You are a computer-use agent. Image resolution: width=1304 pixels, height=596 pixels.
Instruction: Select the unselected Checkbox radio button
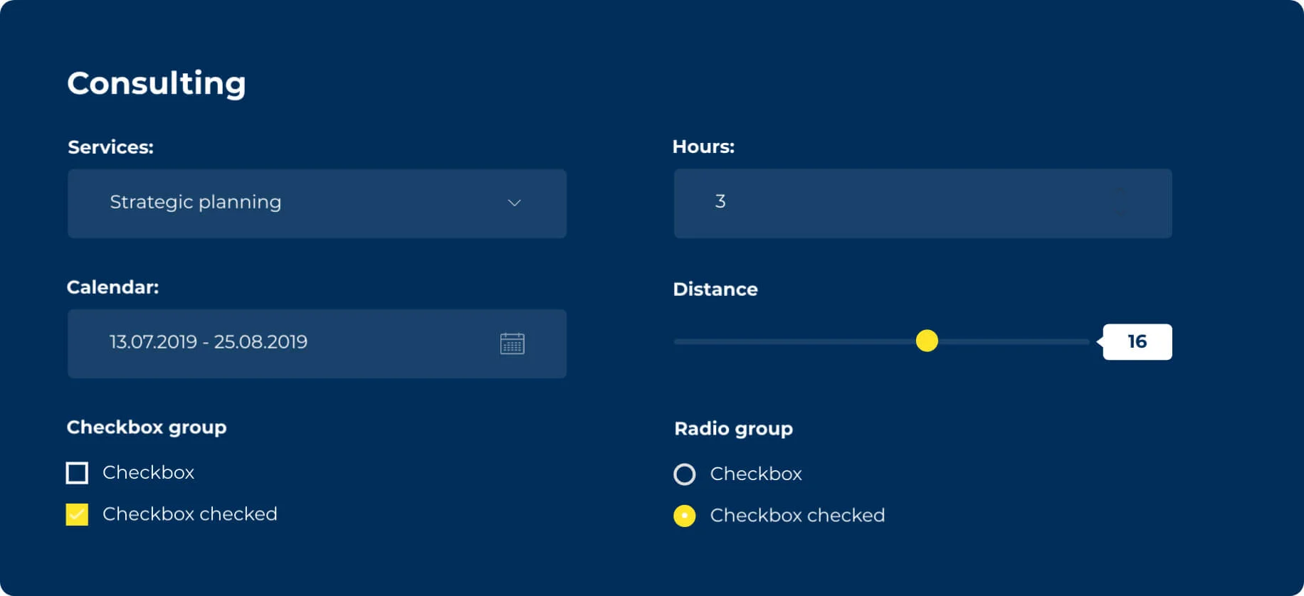[x=685, y=474]
